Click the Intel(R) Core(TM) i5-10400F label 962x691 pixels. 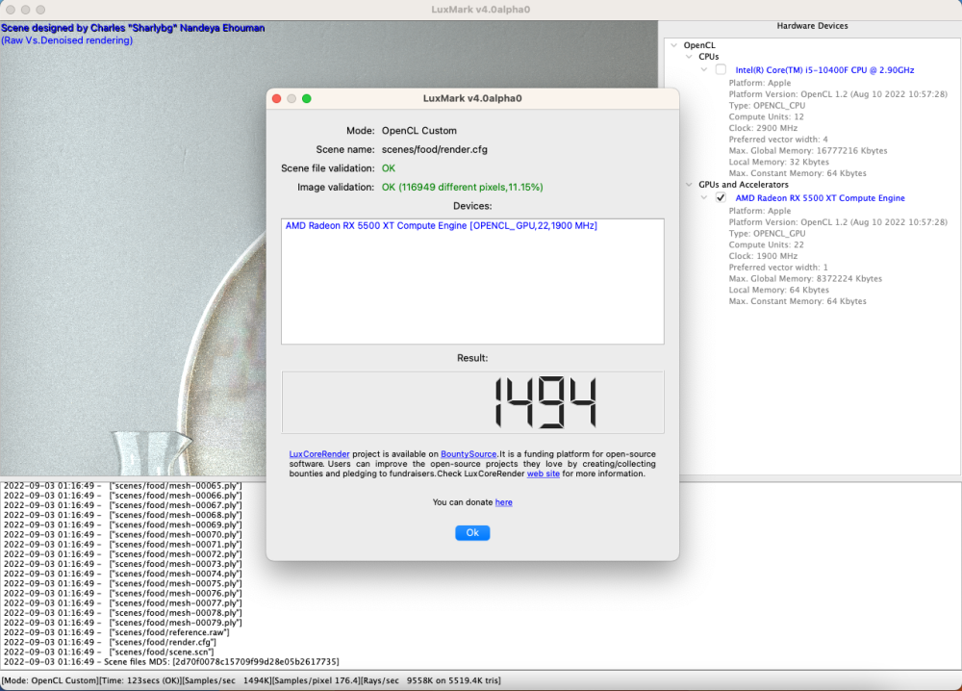coord(824,70)
